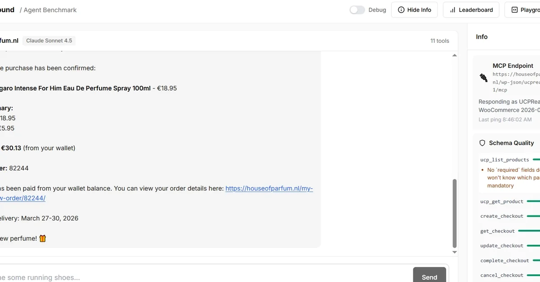Toggle the Debug switch

click(357, 10)
